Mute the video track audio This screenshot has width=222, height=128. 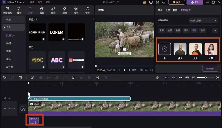pyautogui.click(x=14, y=108)
